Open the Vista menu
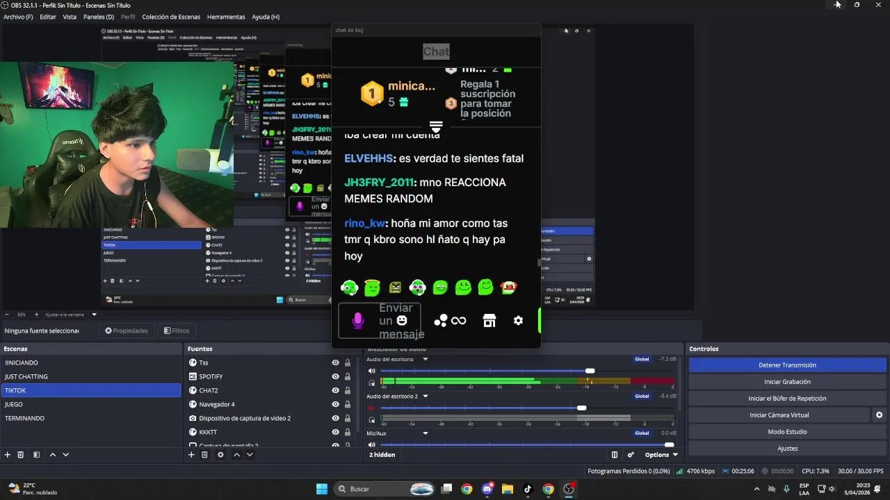 70,17
